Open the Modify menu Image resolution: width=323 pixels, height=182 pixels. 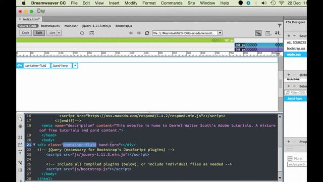(131, 3)
